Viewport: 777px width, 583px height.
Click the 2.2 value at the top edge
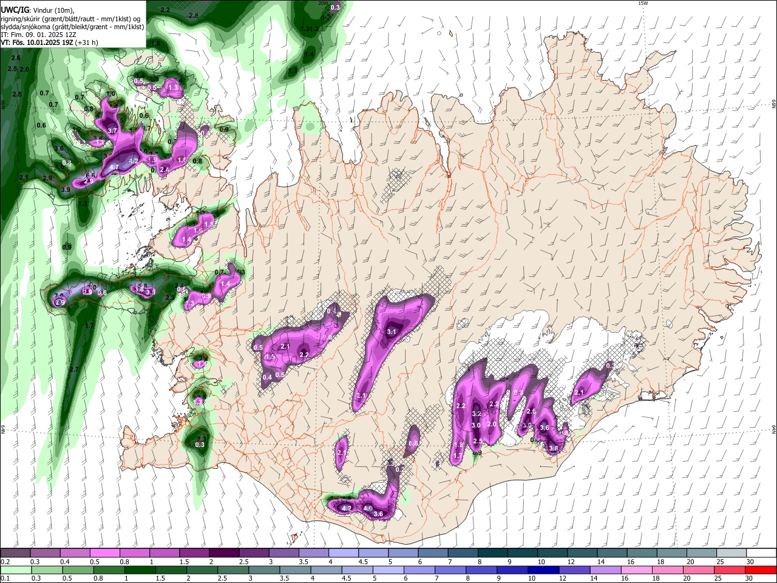click(166, 10)
